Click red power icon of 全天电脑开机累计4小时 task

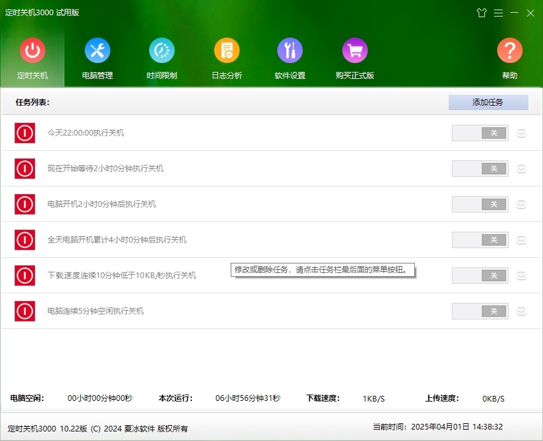[x=25, y=240]
